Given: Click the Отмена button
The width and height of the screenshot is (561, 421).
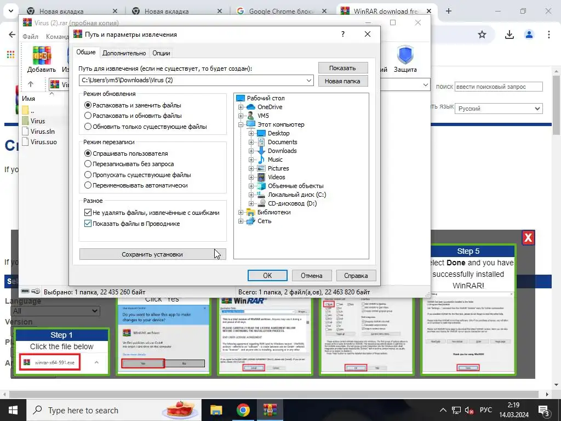Looking at the screenshot, I should coord(312,275).
